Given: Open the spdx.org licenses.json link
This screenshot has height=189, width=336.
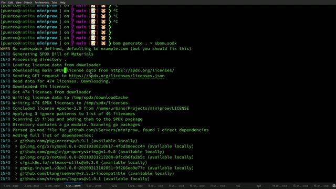Looking at the screenshot, I should (117, 76).
